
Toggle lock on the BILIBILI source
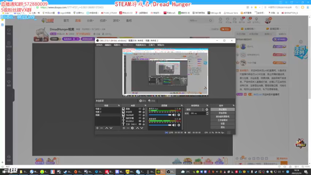[143, 121]
